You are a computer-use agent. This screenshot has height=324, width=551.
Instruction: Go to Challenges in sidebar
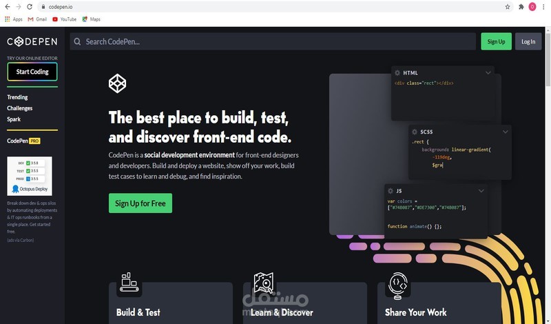click(x=20, y=108)
